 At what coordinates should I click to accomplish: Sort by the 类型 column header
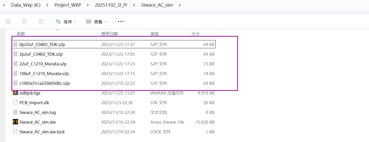tap(155, 34)
